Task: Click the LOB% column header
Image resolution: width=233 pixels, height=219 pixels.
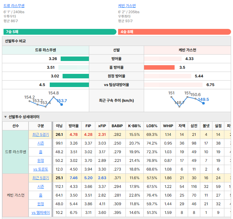Action: pos(152,126)
